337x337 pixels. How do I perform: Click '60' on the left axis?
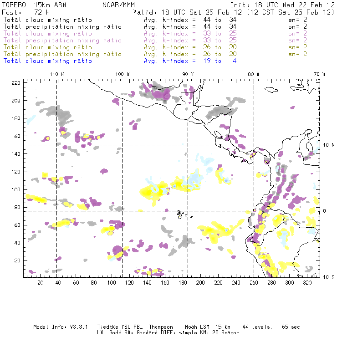pyautogui.click(x=17, y=225)
